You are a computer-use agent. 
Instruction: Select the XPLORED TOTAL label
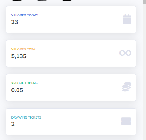click(x=24, y=49)
